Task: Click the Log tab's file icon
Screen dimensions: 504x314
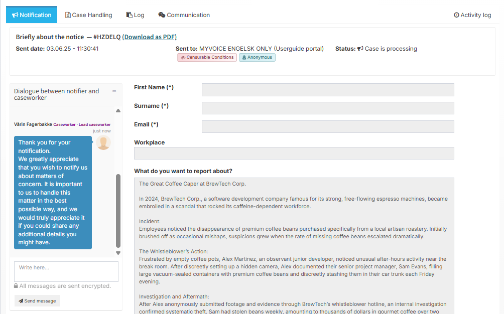Action: tap(130, 15)
